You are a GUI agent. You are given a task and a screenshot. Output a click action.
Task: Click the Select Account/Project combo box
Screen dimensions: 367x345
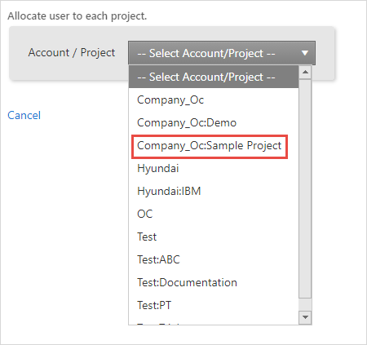(222, 53)
